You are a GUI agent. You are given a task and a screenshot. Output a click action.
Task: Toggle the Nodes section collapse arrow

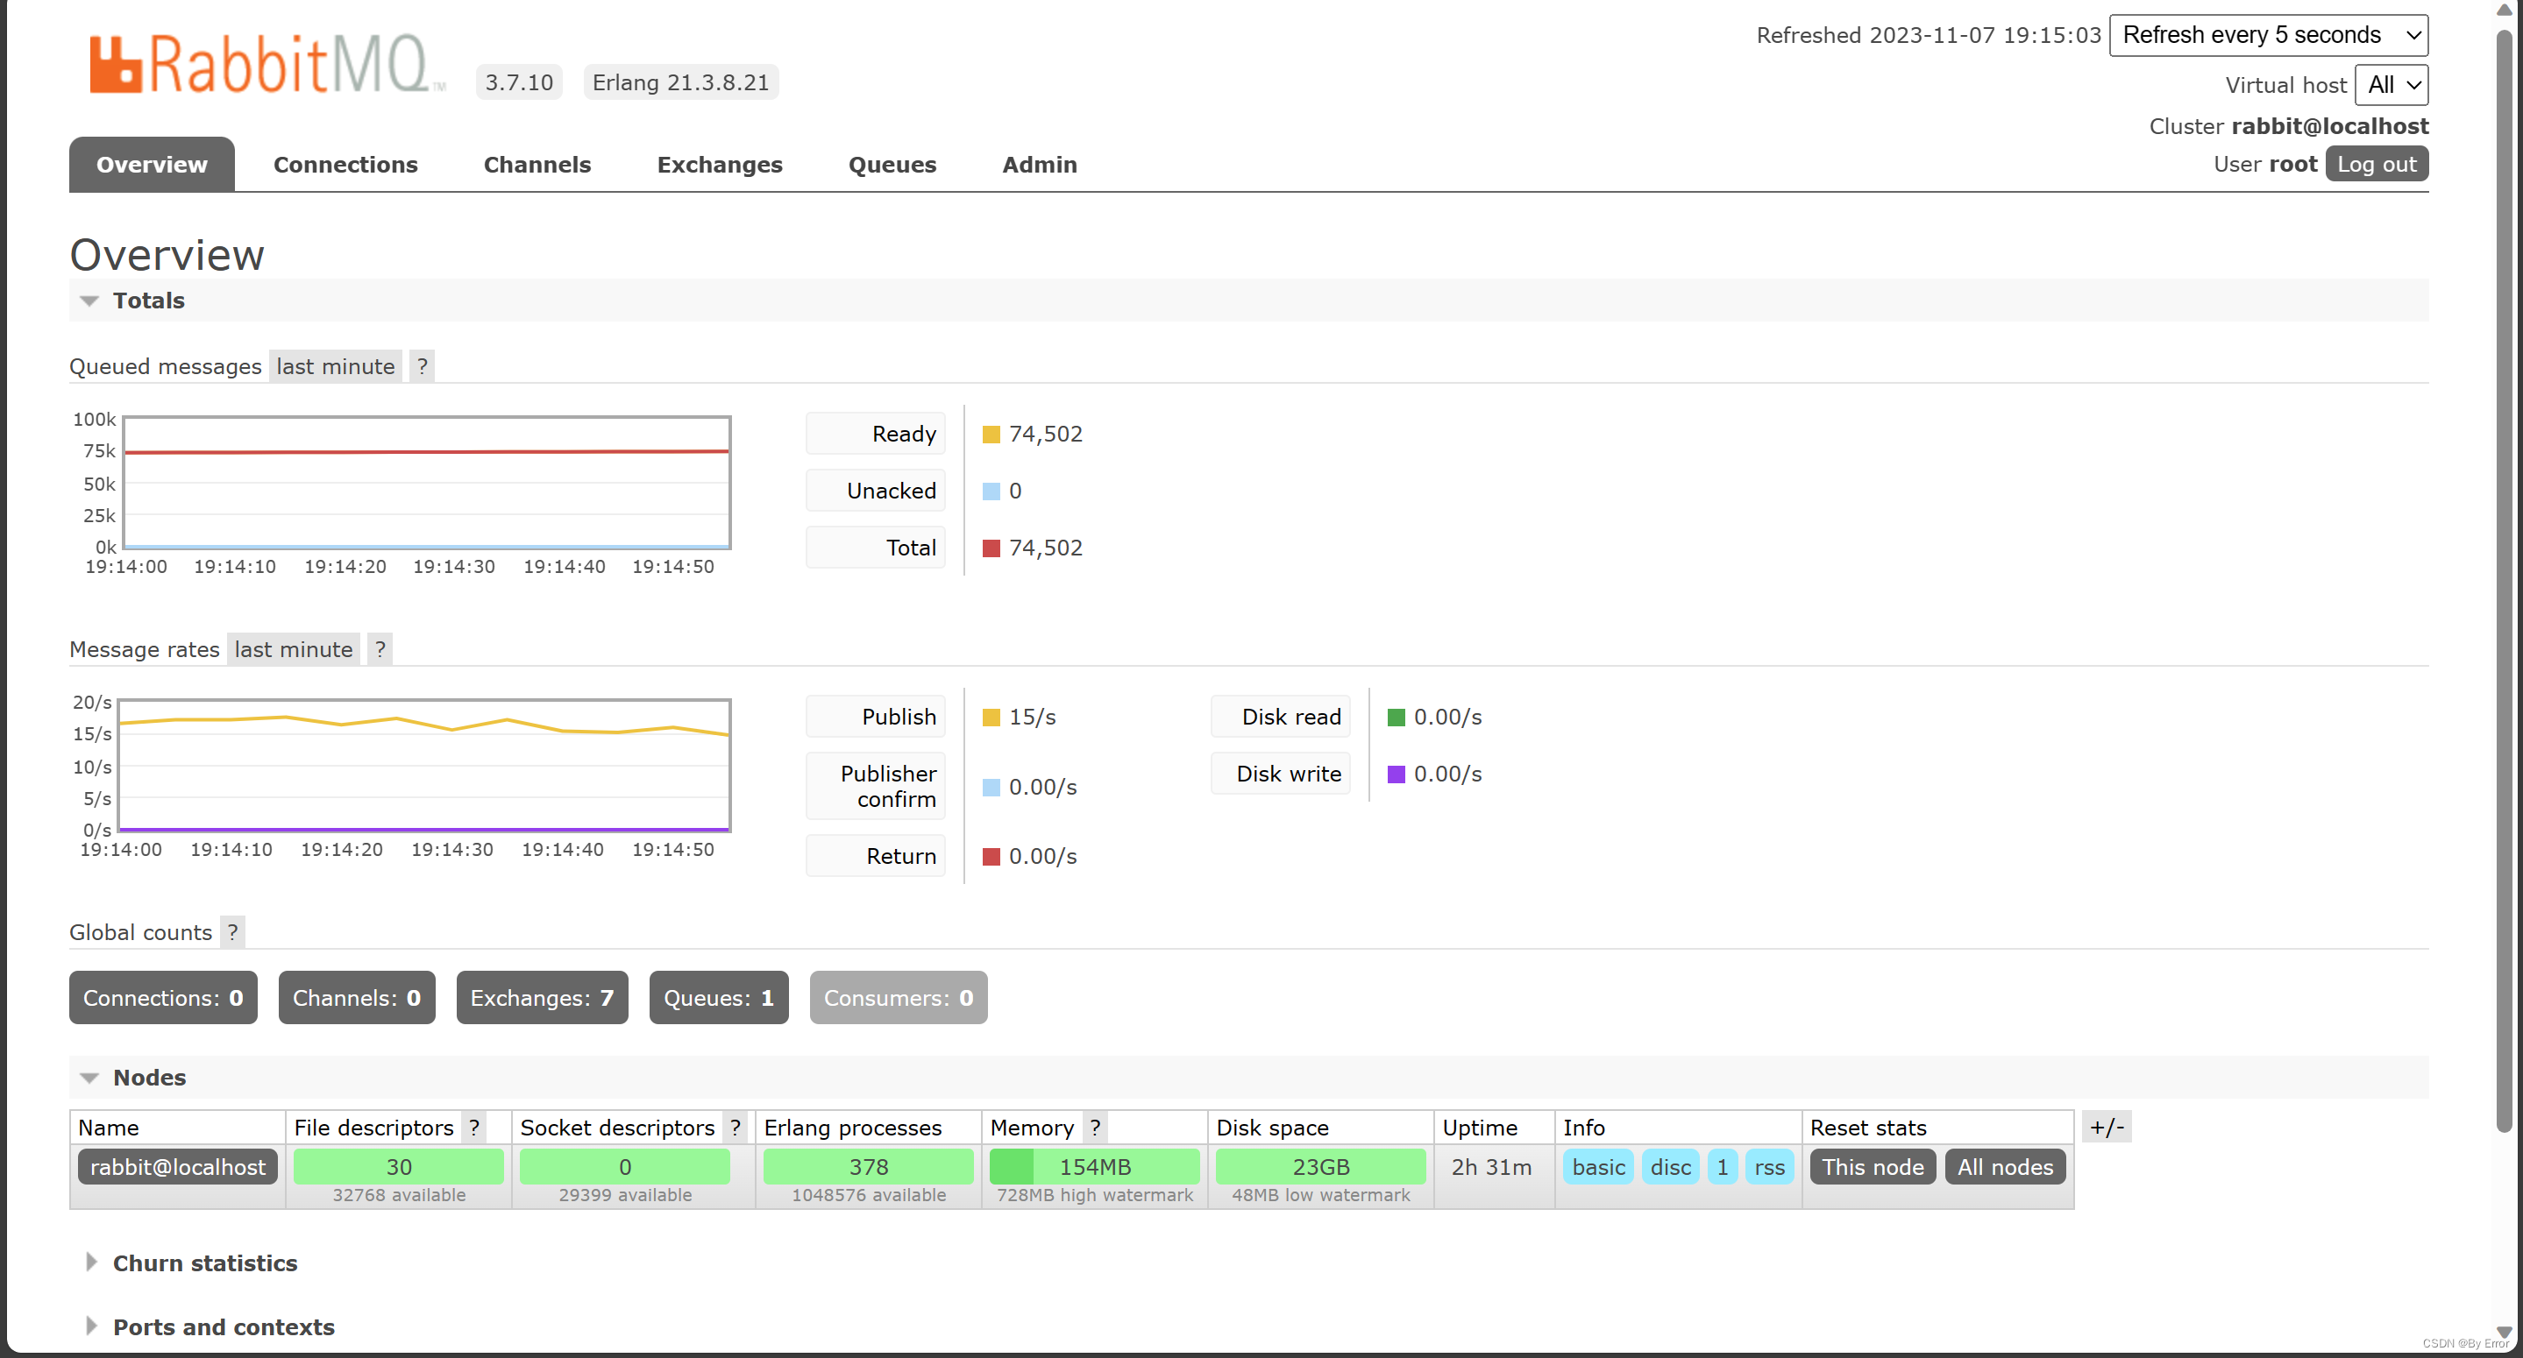coord(89,1077)
